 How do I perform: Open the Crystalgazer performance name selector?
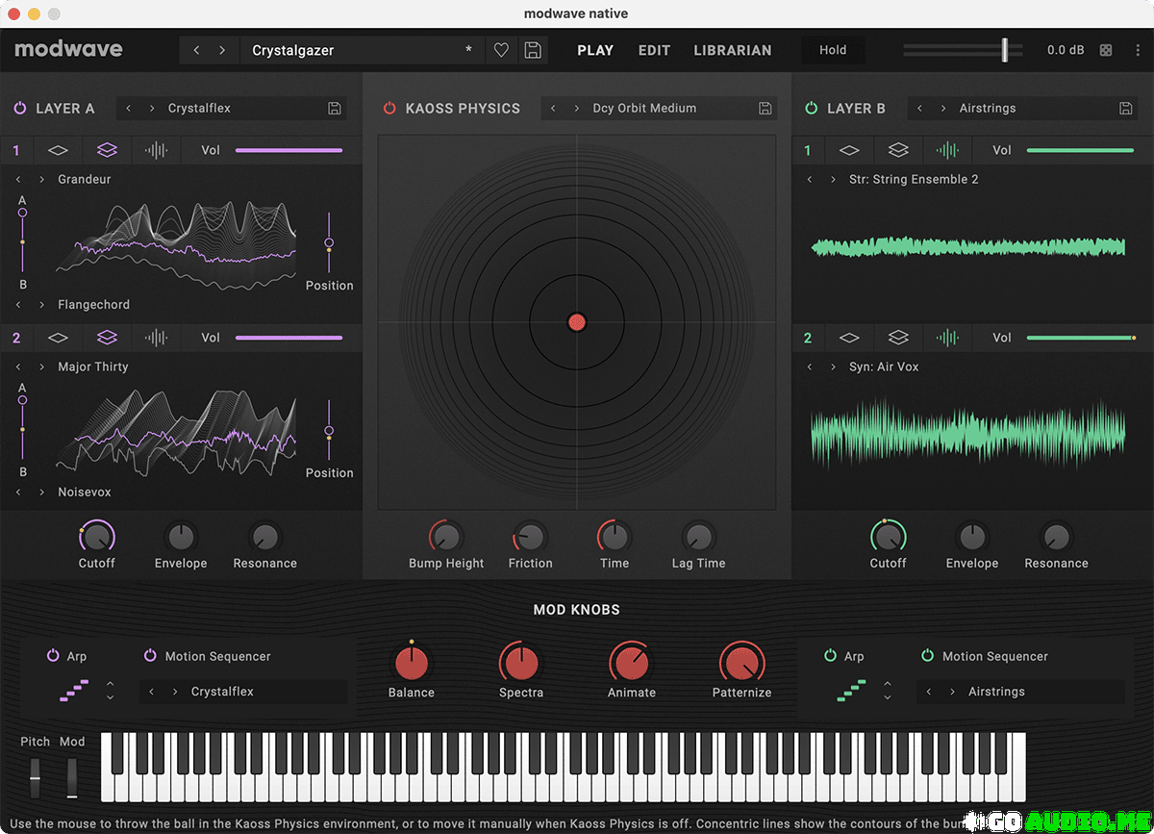[x=361, y=50]
